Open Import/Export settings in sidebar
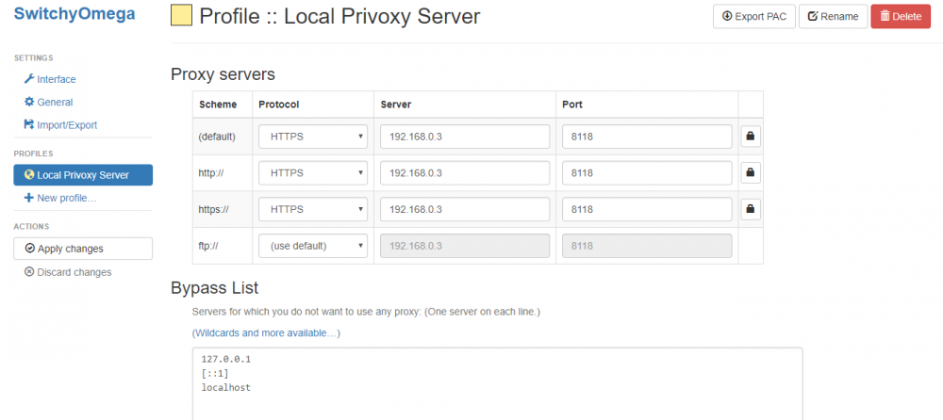 [60, 125]
